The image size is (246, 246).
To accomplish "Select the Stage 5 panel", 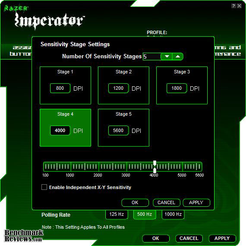I will click(123, 128).
